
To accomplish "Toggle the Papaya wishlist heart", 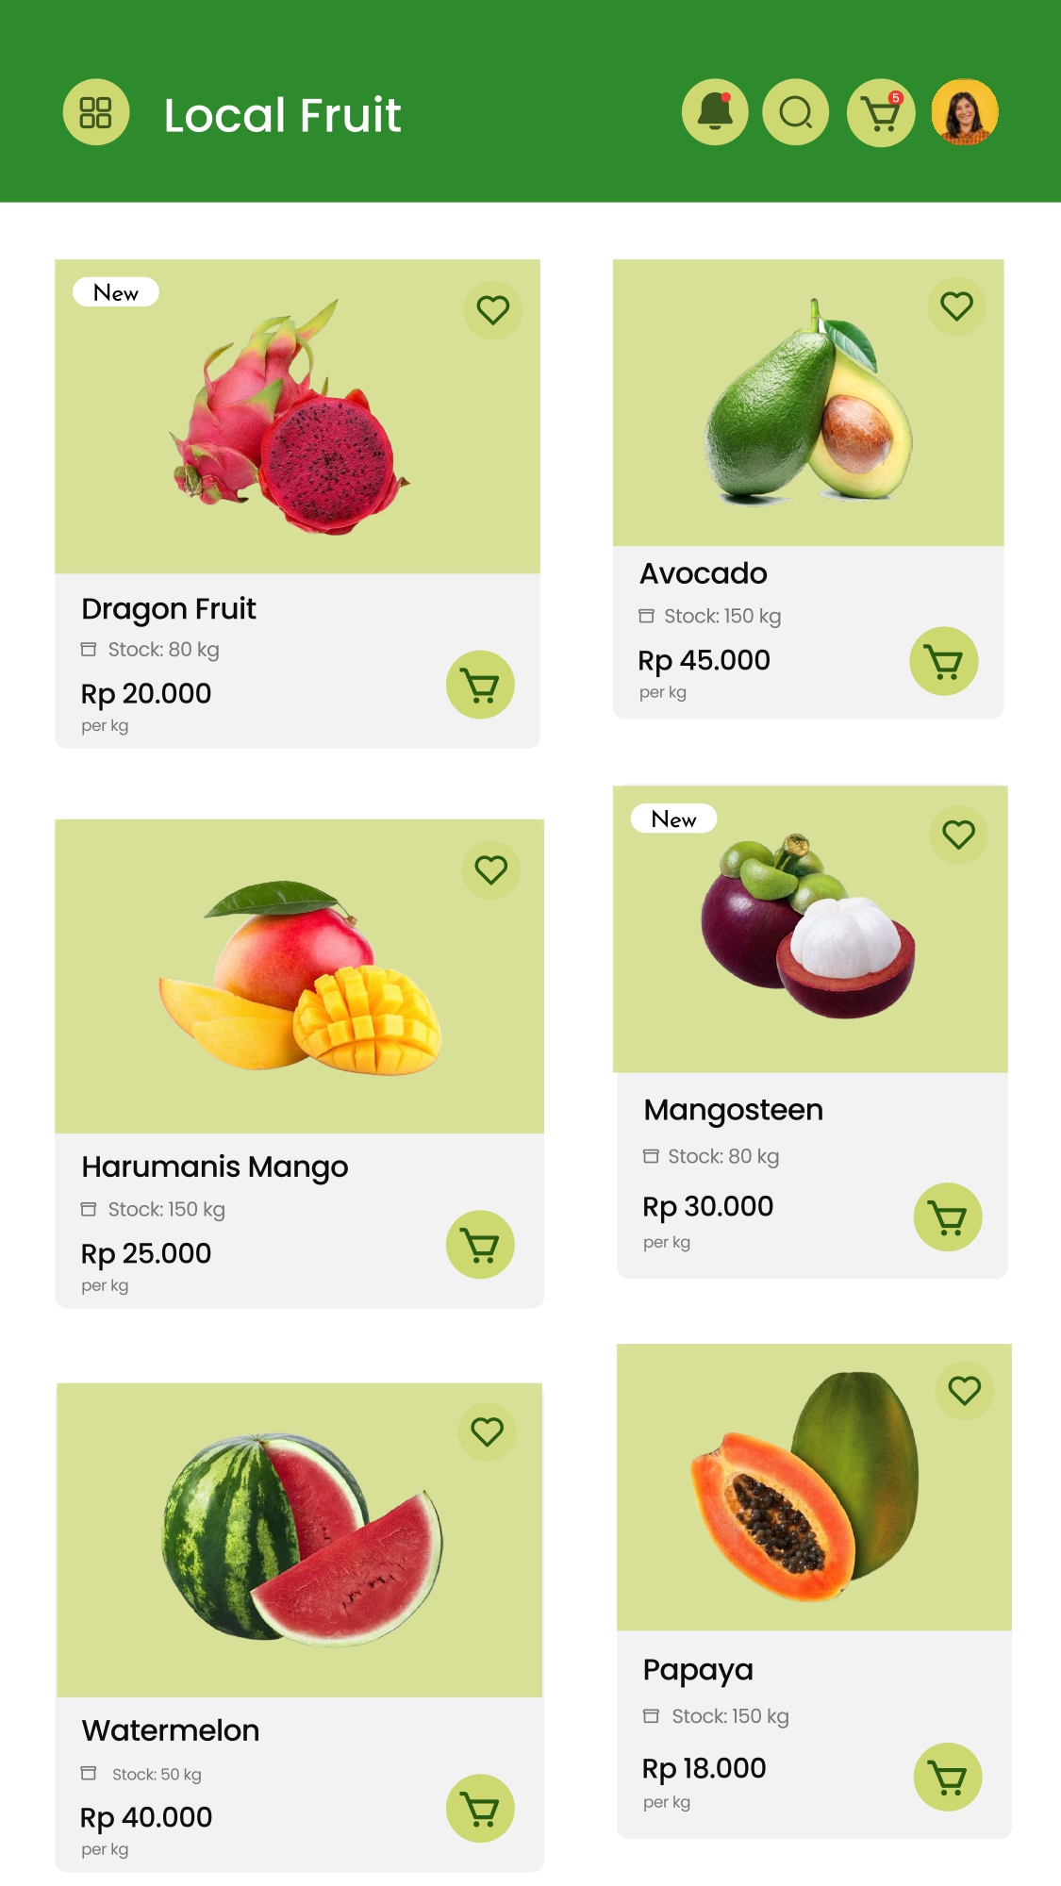I will tap(964, 1390).
